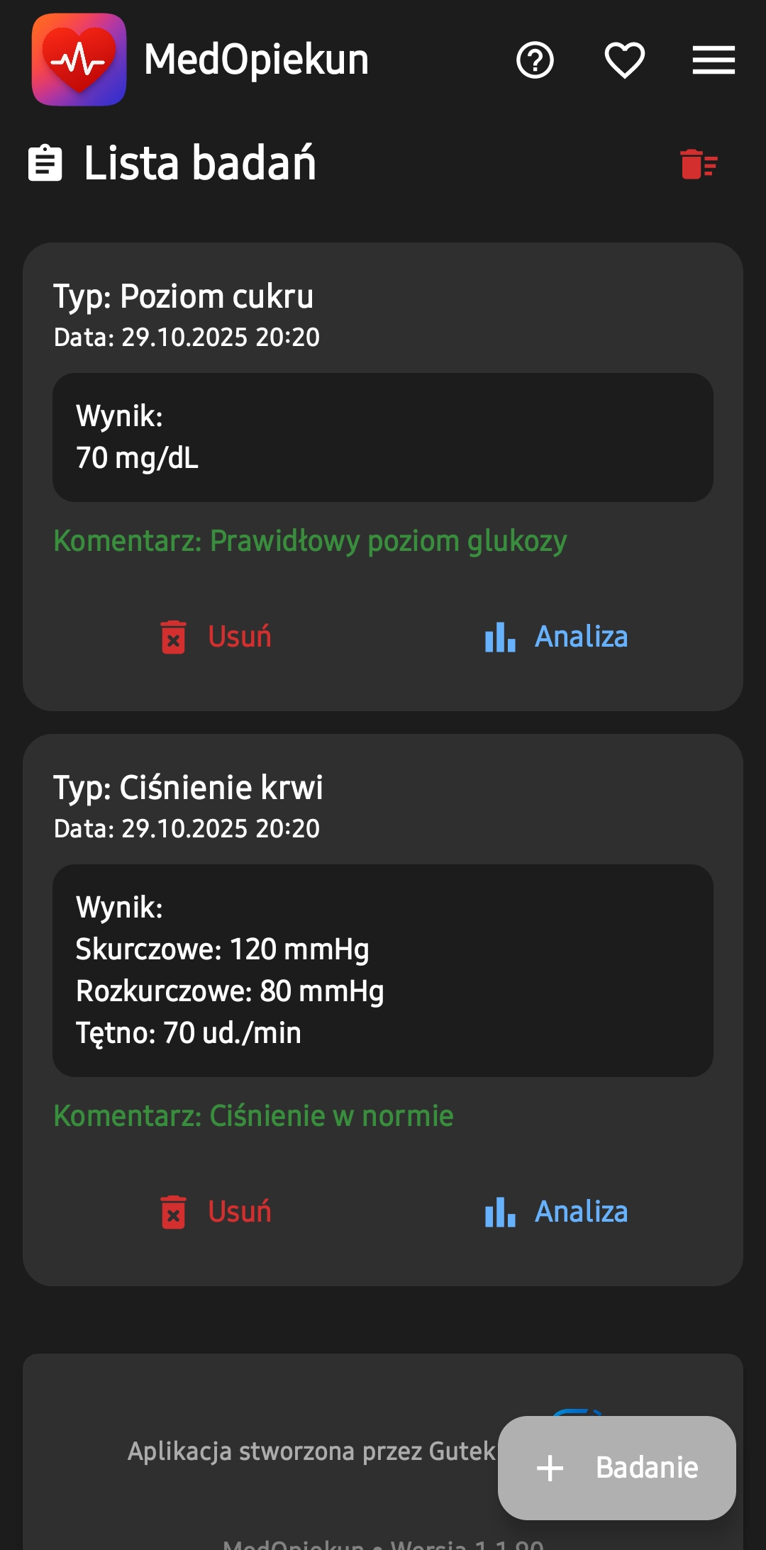
Task: Tap the MedOpiekun app logo
Action: 79,60
